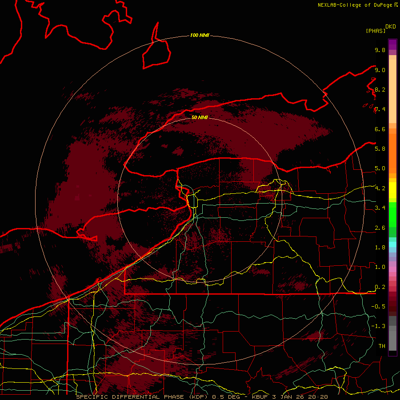Viewport: 400px width, 400px height.
Task: Click the 50 NMI range ring label
Action: 200,117
